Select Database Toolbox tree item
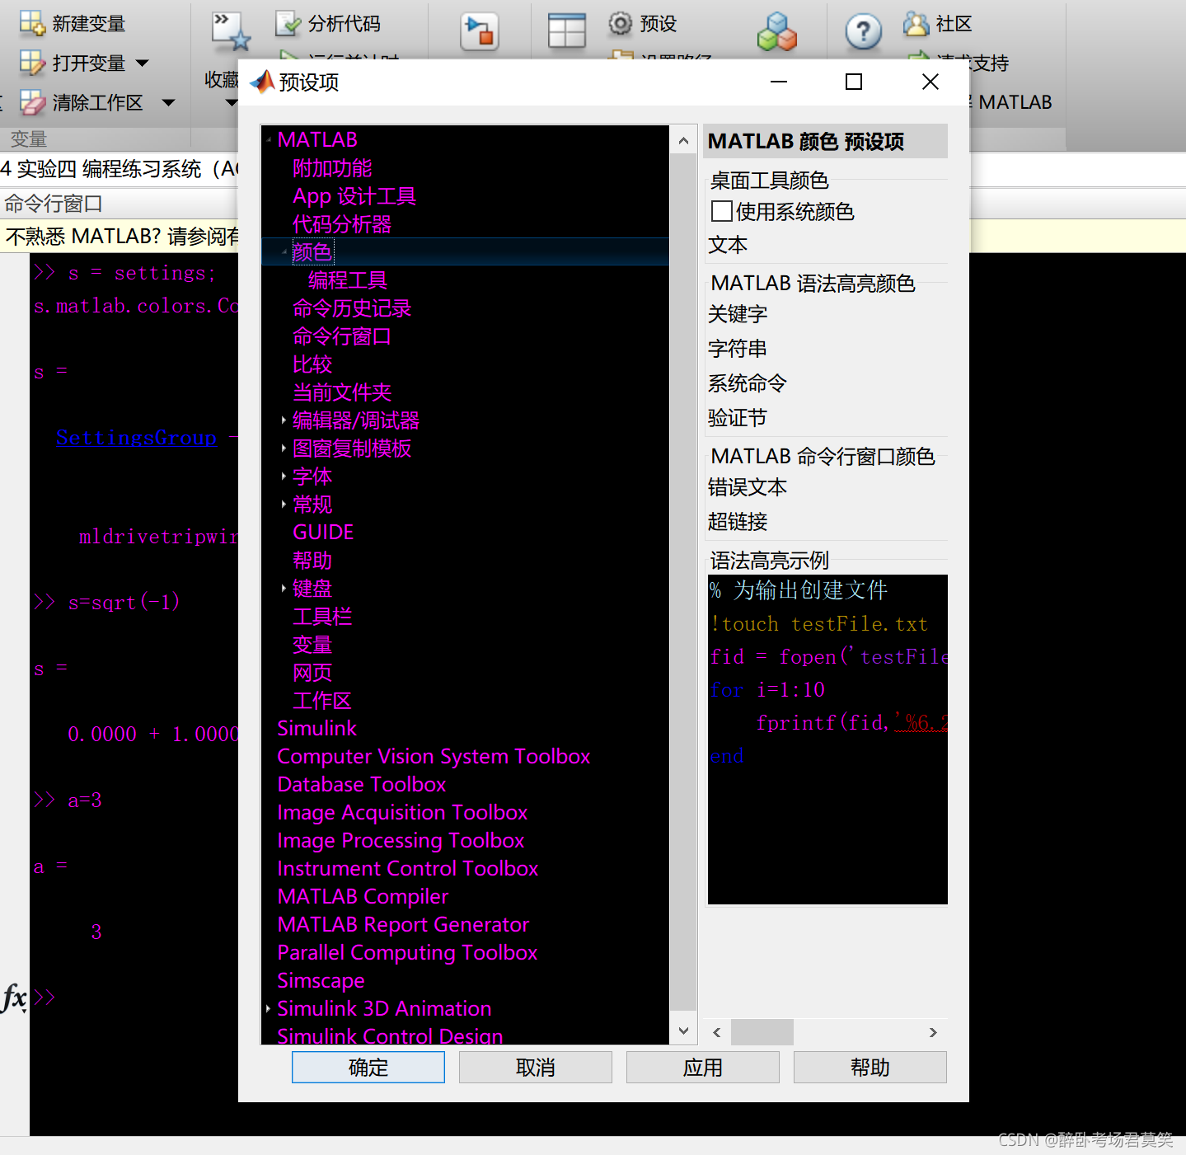 click(362, 785)
